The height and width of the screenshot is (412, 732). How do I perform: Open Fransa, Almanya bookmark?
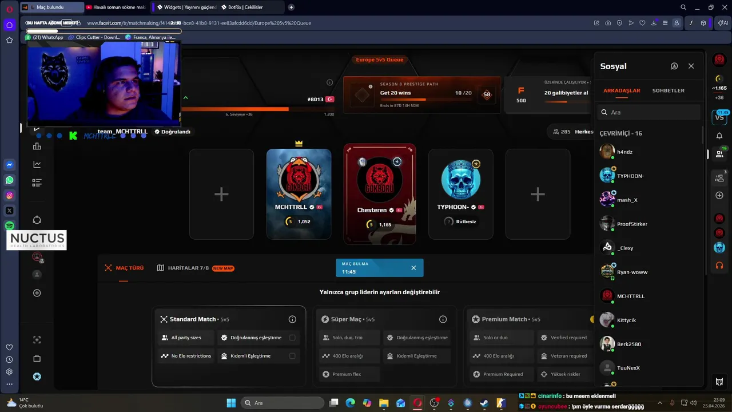tap(150, 37)
